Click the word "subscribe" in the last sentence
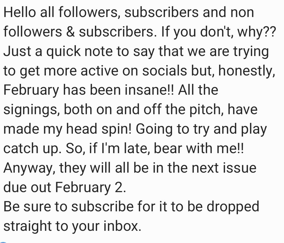 [x=102, y=207]
